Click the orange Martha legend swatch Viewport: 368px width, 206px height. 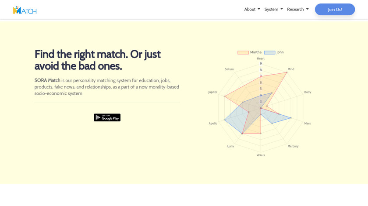click(x=243, y=52)
